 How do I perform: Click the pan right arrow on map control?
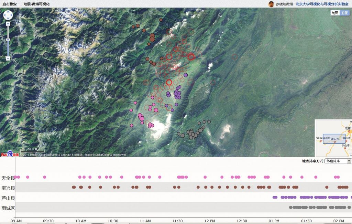point(11,15)
